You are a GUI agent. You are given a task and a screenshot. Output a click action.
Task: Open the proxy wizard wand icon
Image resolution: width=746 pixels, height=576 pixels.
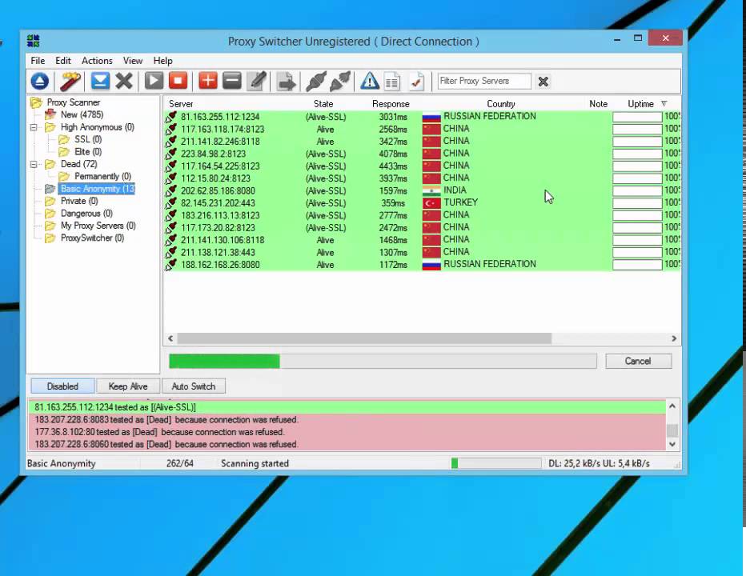(70, 82)
